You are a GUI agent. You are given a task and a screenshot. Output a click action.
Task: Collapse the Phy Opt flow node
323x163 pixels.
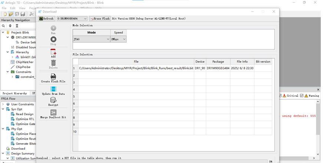pos(3,129)
